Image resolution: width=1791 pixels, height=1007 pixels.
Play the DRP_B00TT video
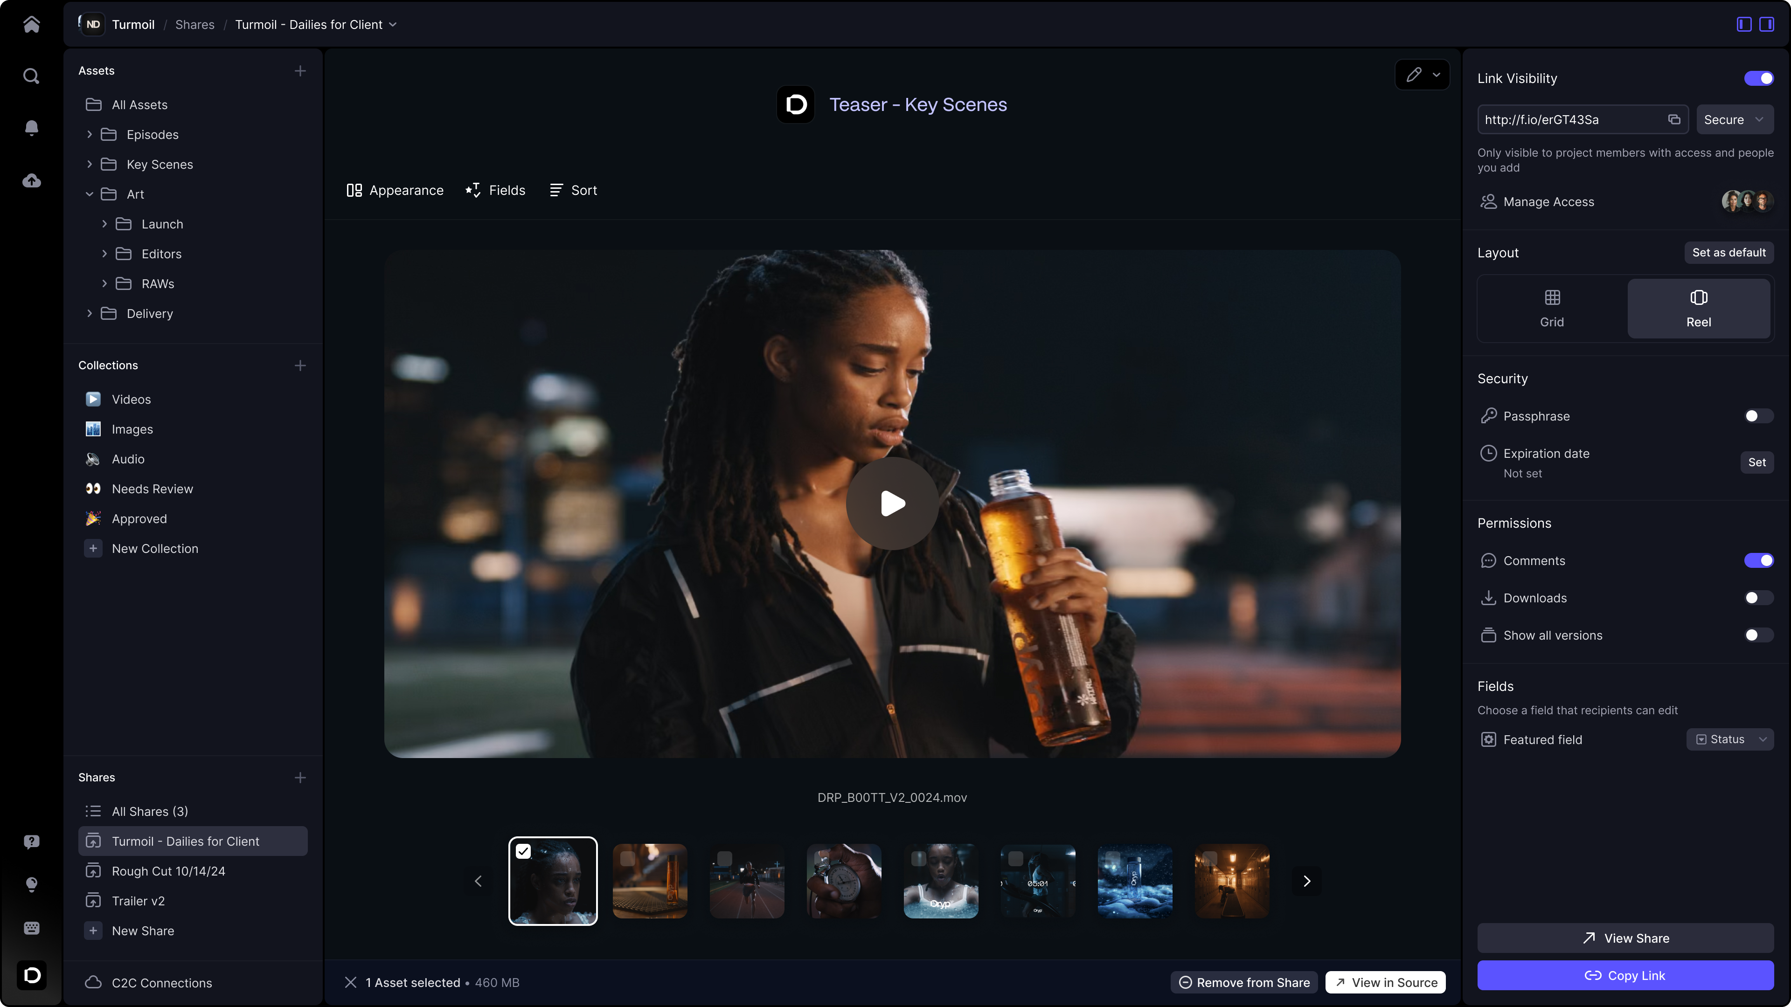(x=892, y=503)
